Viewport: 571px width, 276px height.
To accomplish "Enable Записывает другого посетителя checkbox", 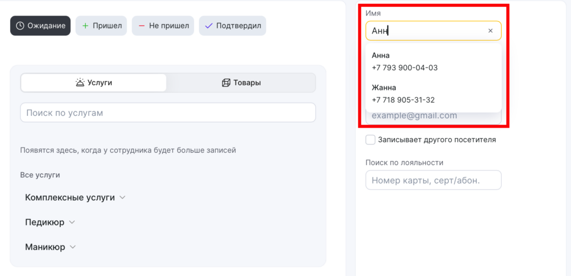I will 370,139.
